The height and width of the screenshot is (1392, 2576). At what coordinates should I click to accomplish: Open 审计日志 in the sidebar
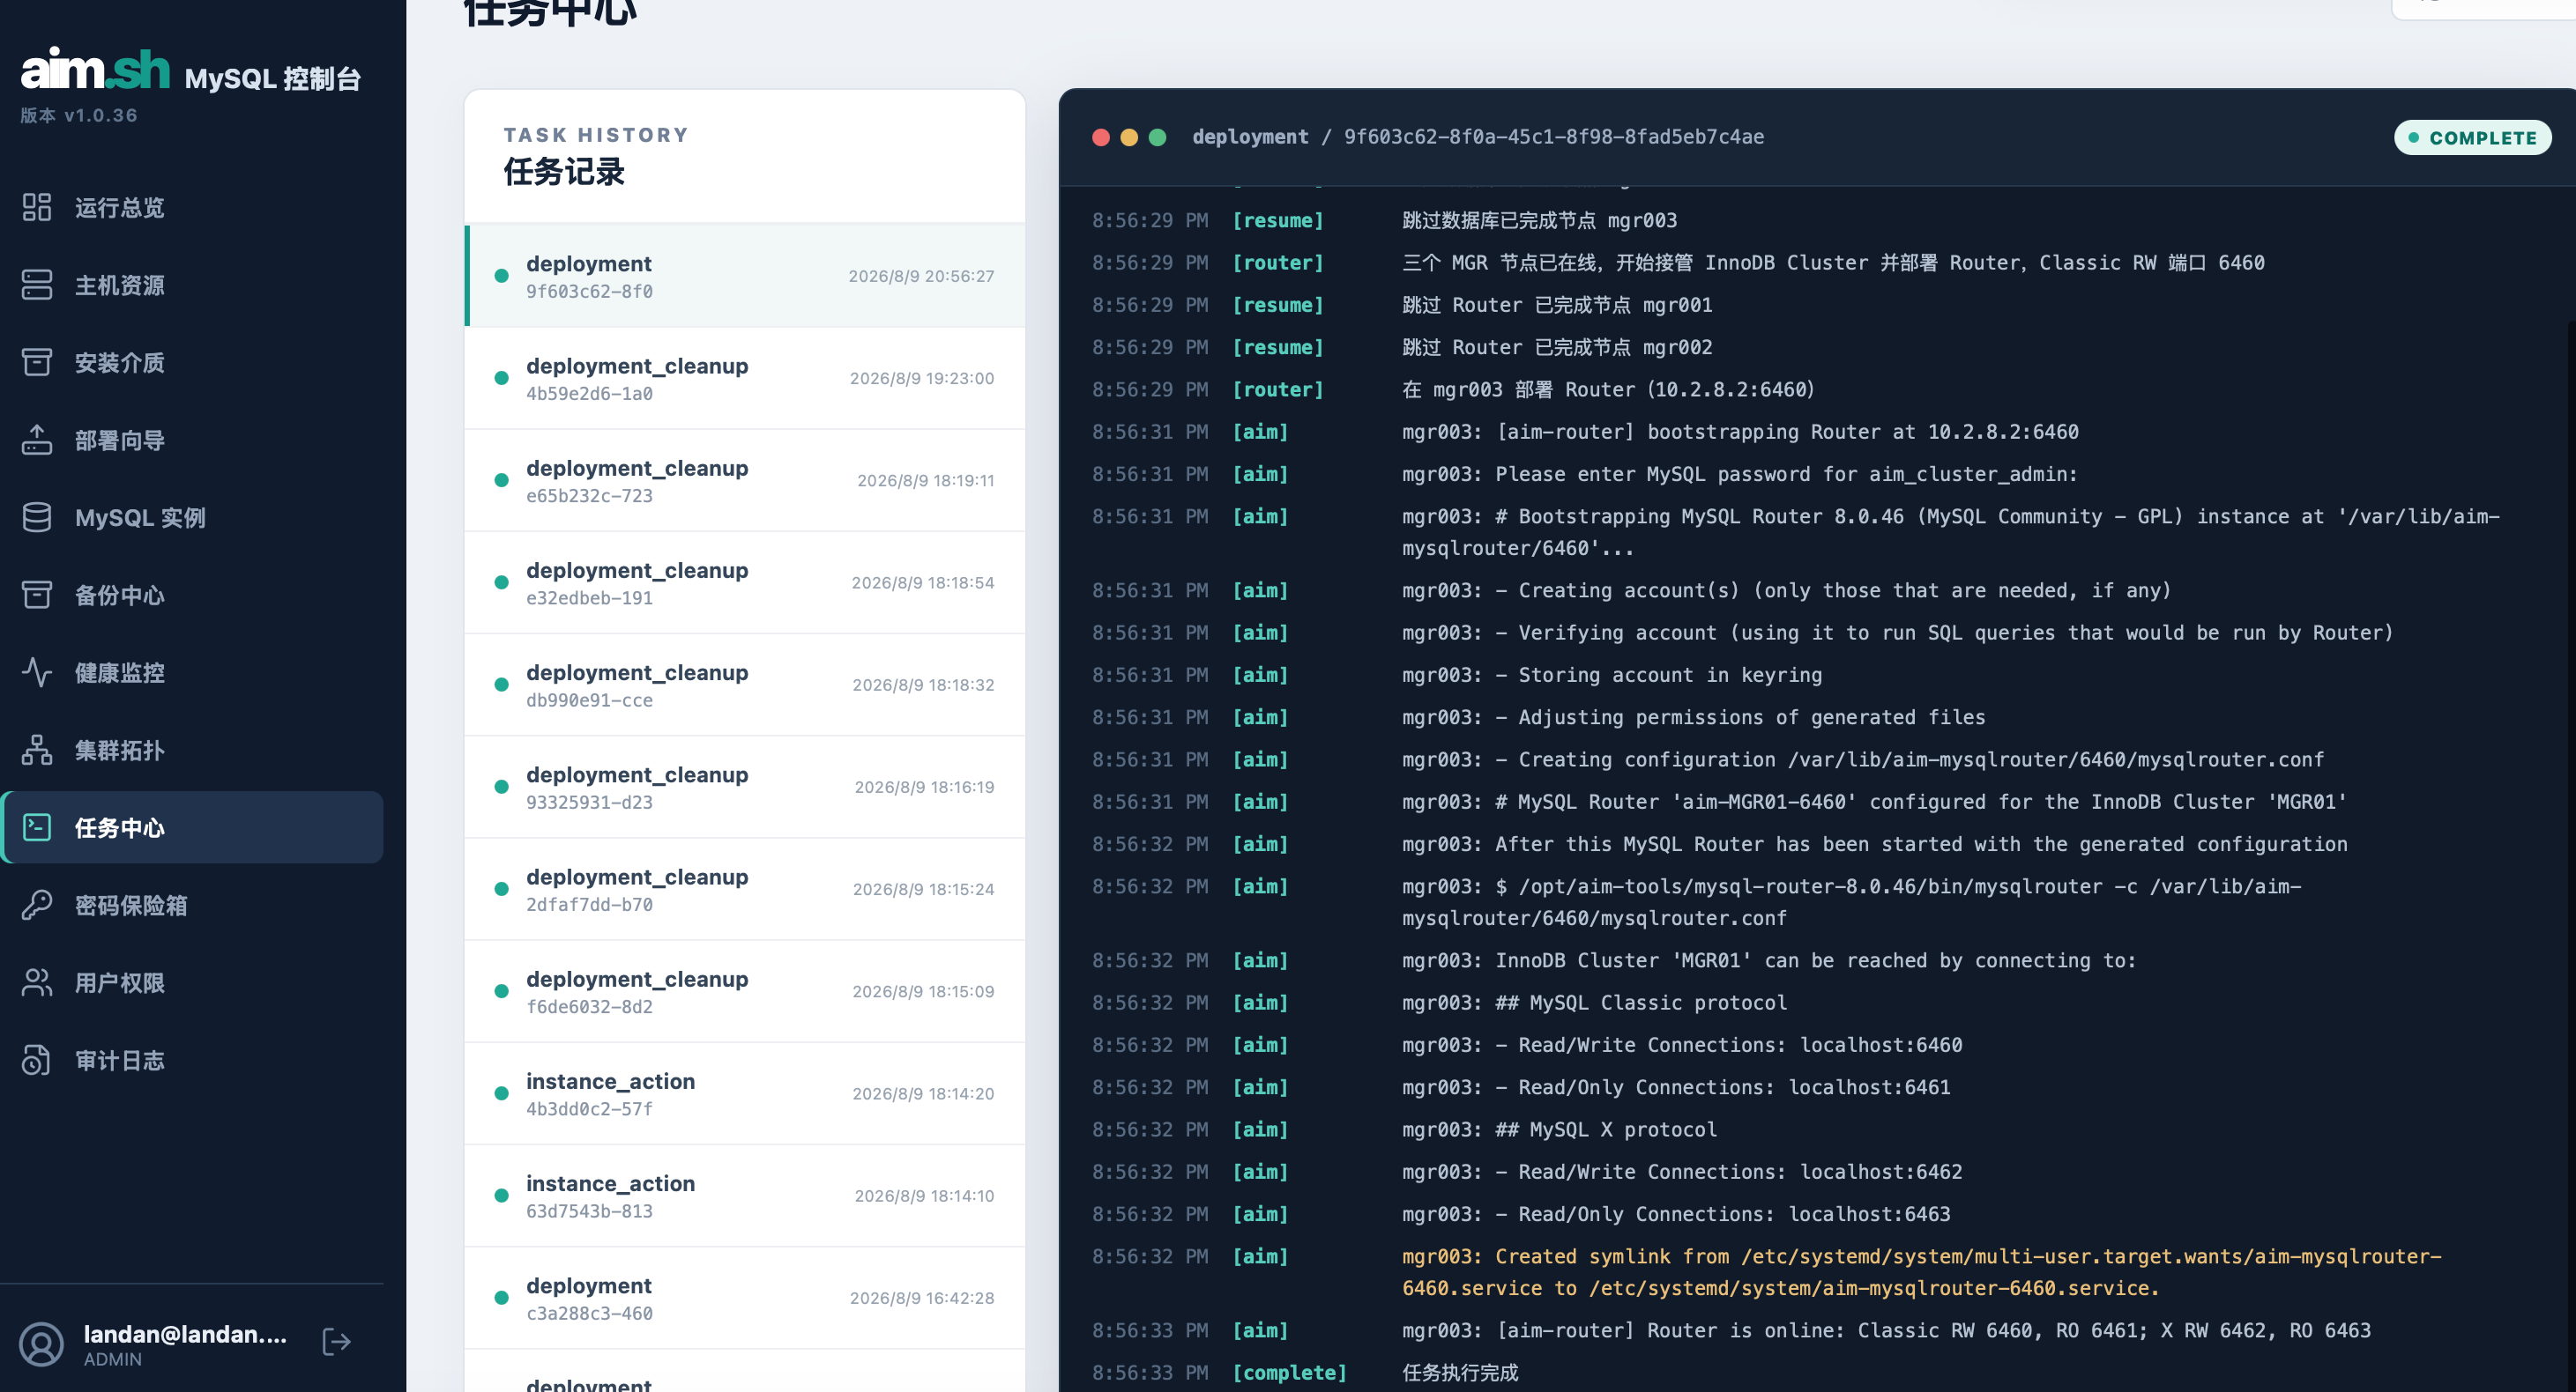click(x=193, y=1059)
